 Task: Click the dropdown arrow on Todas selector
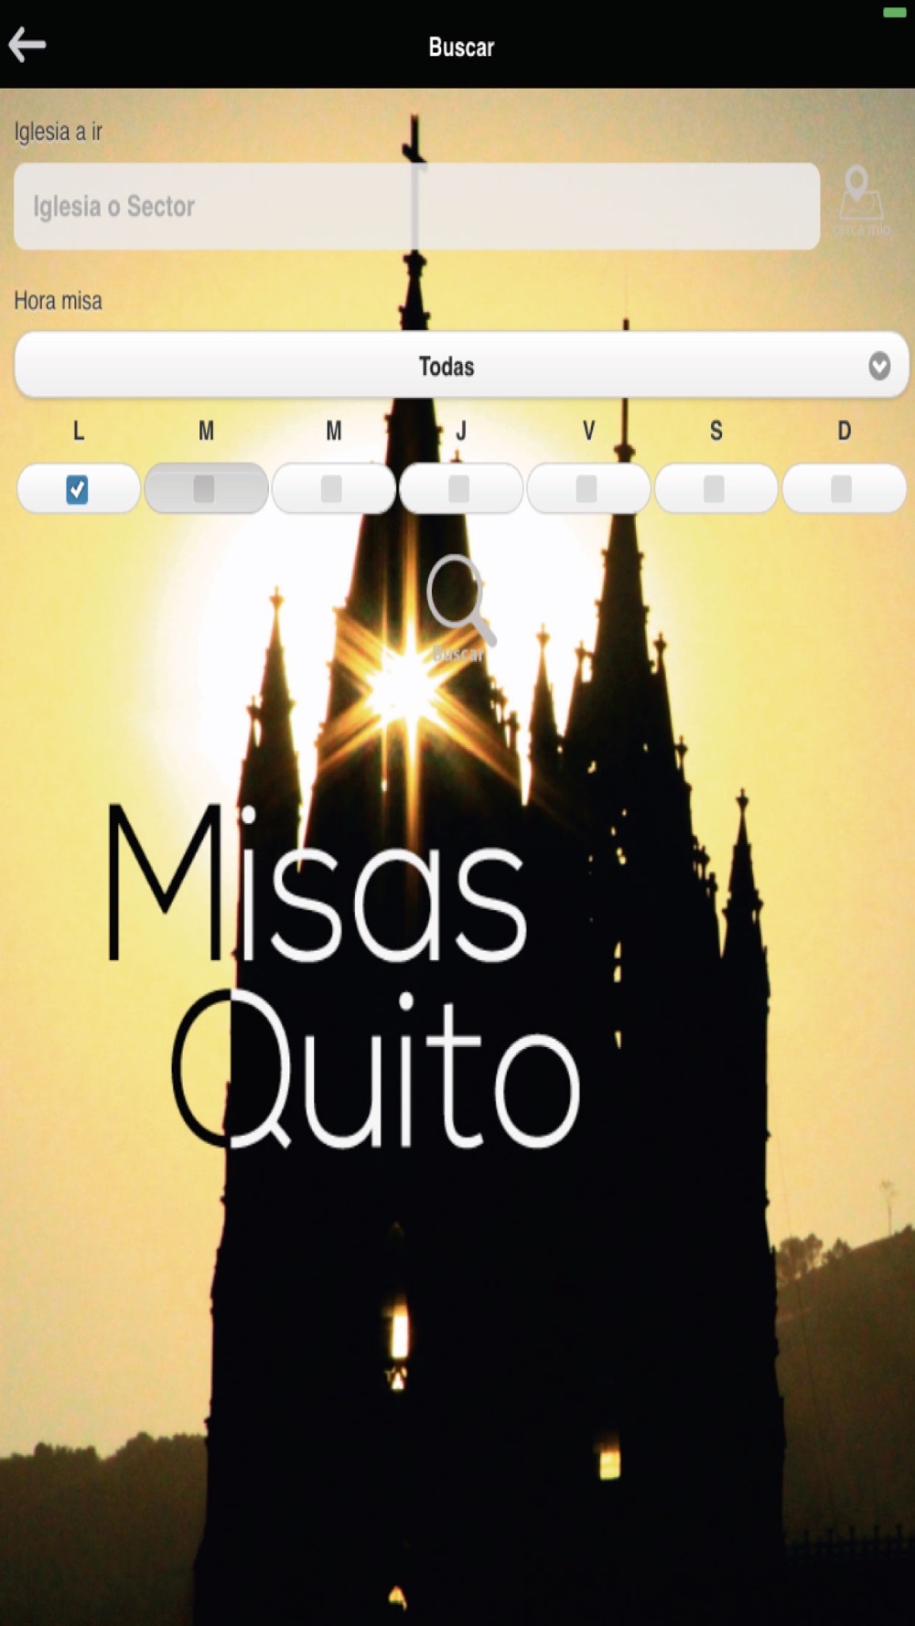[x=879, y=366]
